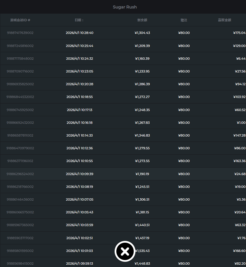This screenshot has width=246, height=267.
Task: Click the 赌注 column header
Action: (184, 20)
